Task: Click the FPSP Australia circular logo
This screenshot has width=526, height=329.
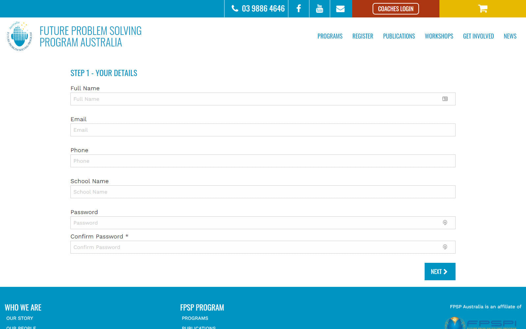Action: [x=19, y=37]
